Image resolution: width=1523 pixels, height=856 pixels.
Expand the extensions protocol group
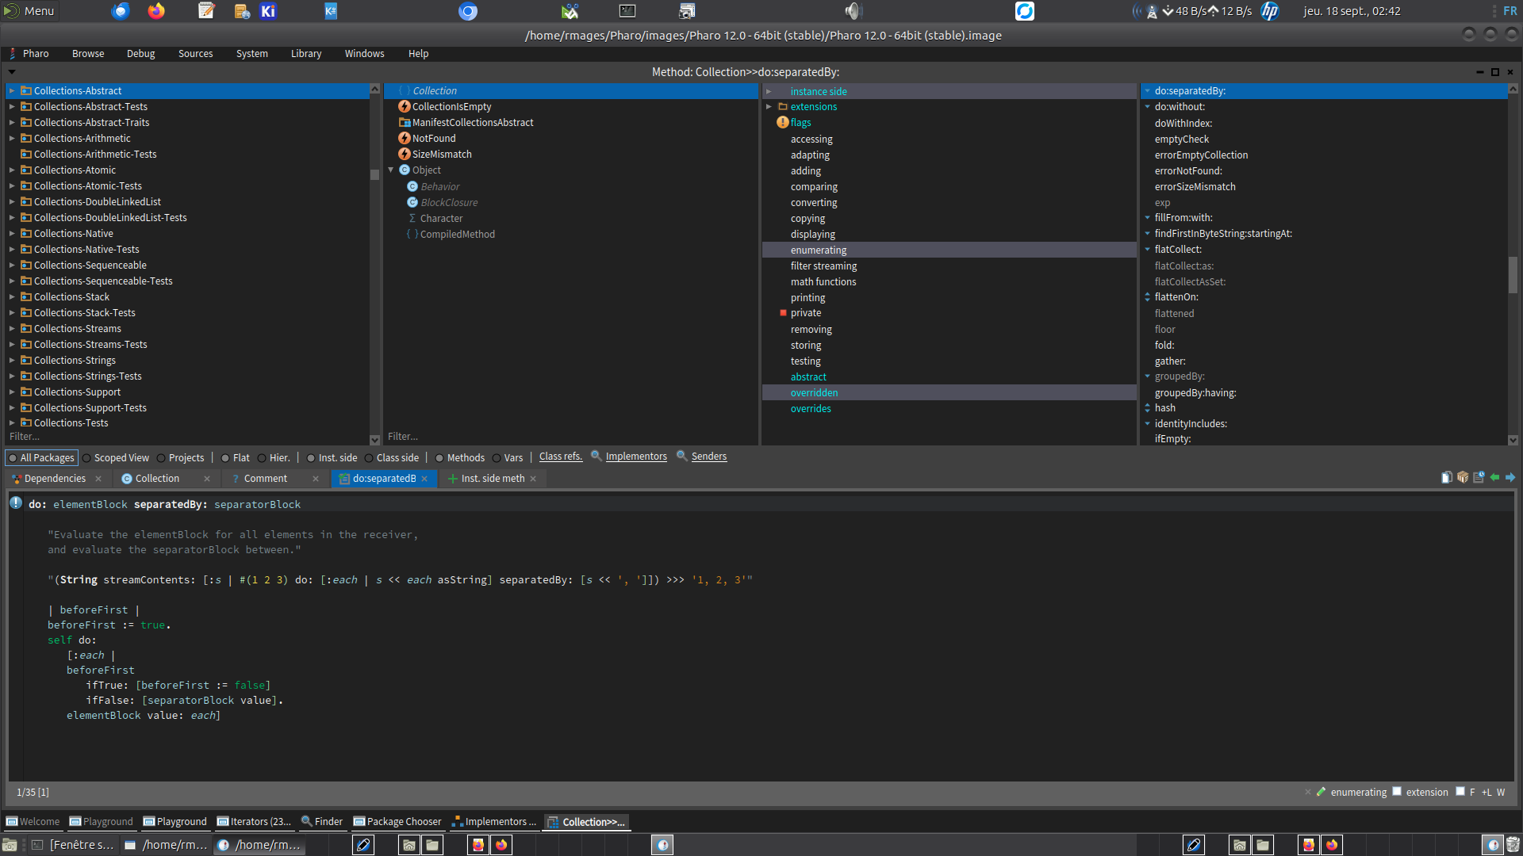coord(769,107)
